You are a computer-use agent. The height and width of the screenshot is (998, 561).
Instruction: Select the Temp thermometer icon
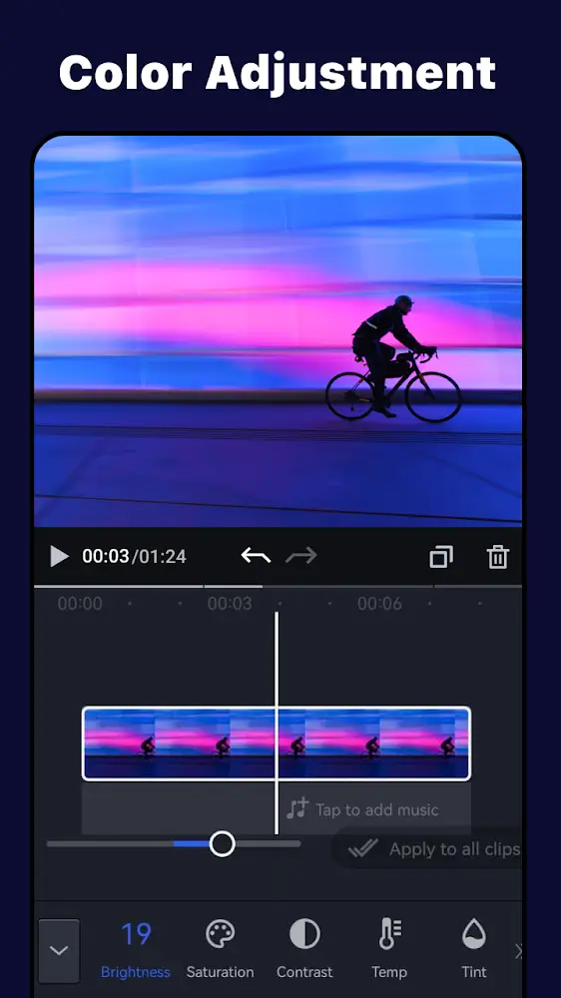click(389, 935)
